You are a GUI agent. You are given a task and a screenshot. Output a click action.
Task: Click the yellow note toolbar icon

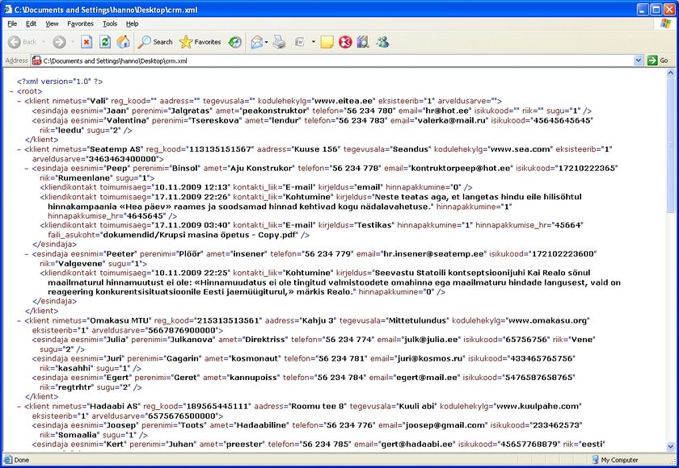point(327,42)
